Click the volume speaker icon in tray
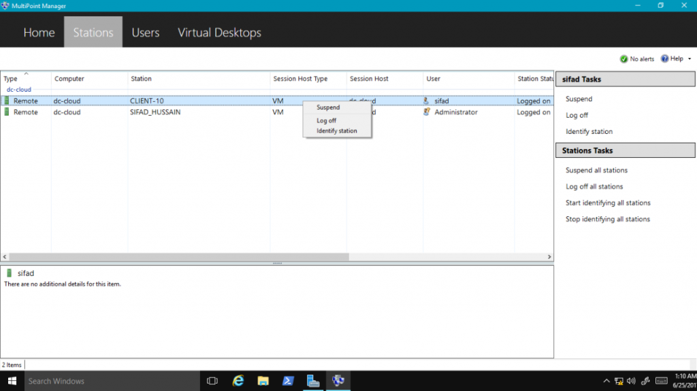Viewport: 697px width, 391px height. pos(631,381)
